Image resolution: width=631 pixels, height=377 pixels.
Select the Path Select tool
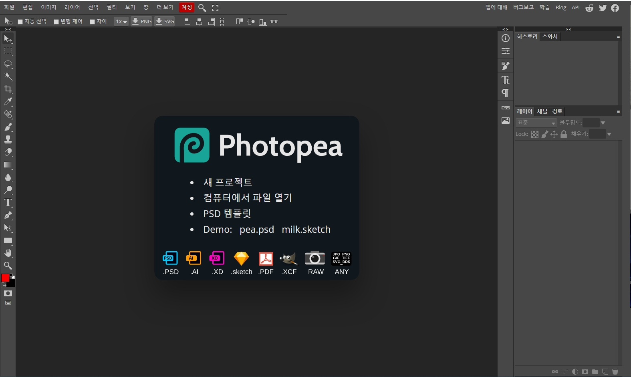8,228
